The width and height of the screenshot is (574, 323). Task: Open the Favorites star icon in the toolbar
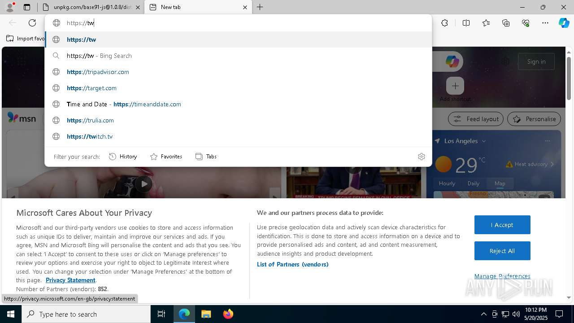pyautogui.click(x=486, y=23)
